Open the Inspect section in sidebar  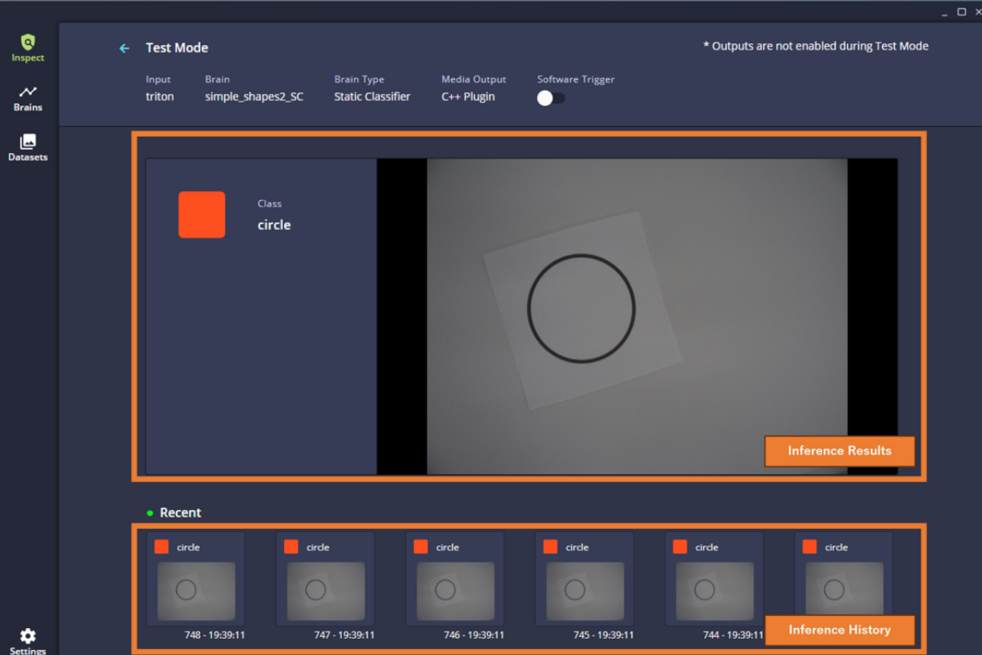(28, 47)
